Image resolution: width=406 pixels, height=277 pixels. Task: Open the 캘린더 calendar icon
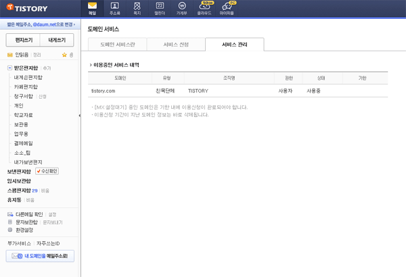click(x=160, y=8)
